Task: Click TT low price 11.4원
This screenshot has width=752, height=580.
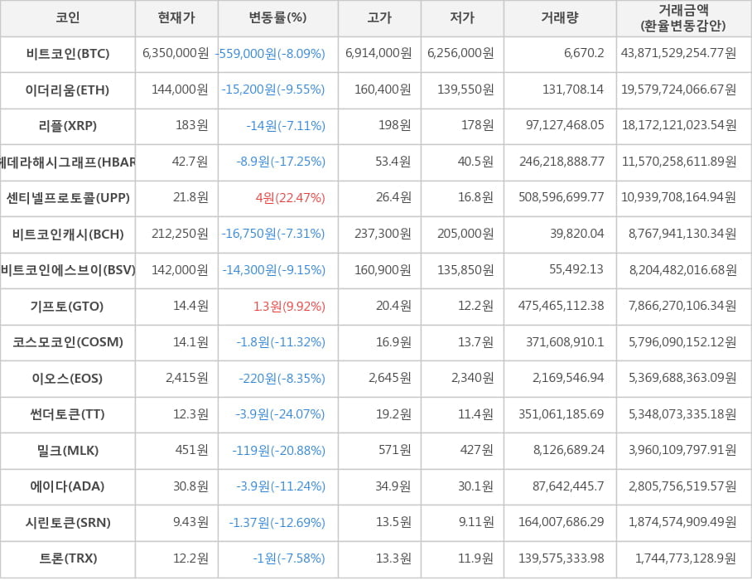Action: (475, 413)
